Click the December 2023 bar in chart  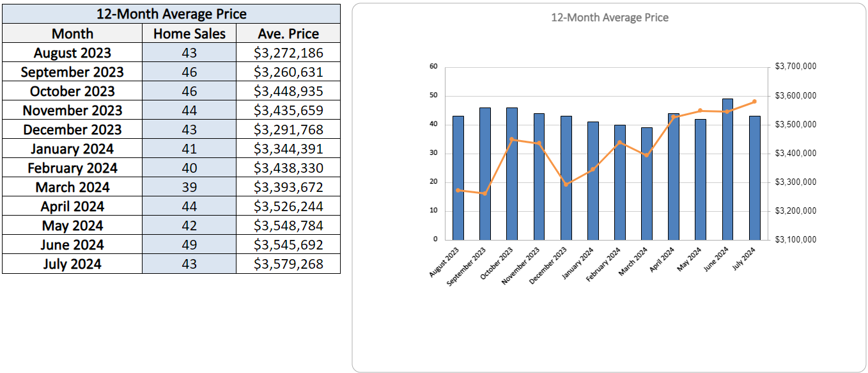566,177
